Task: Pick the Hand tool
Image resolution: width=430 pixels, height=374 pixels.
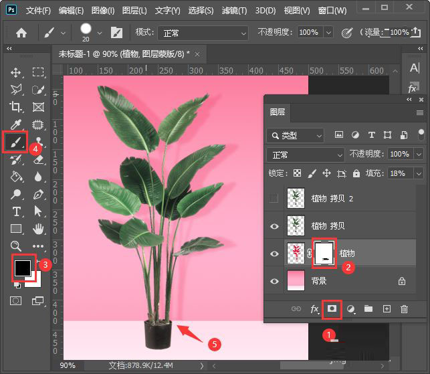Action: click(38, 229)
